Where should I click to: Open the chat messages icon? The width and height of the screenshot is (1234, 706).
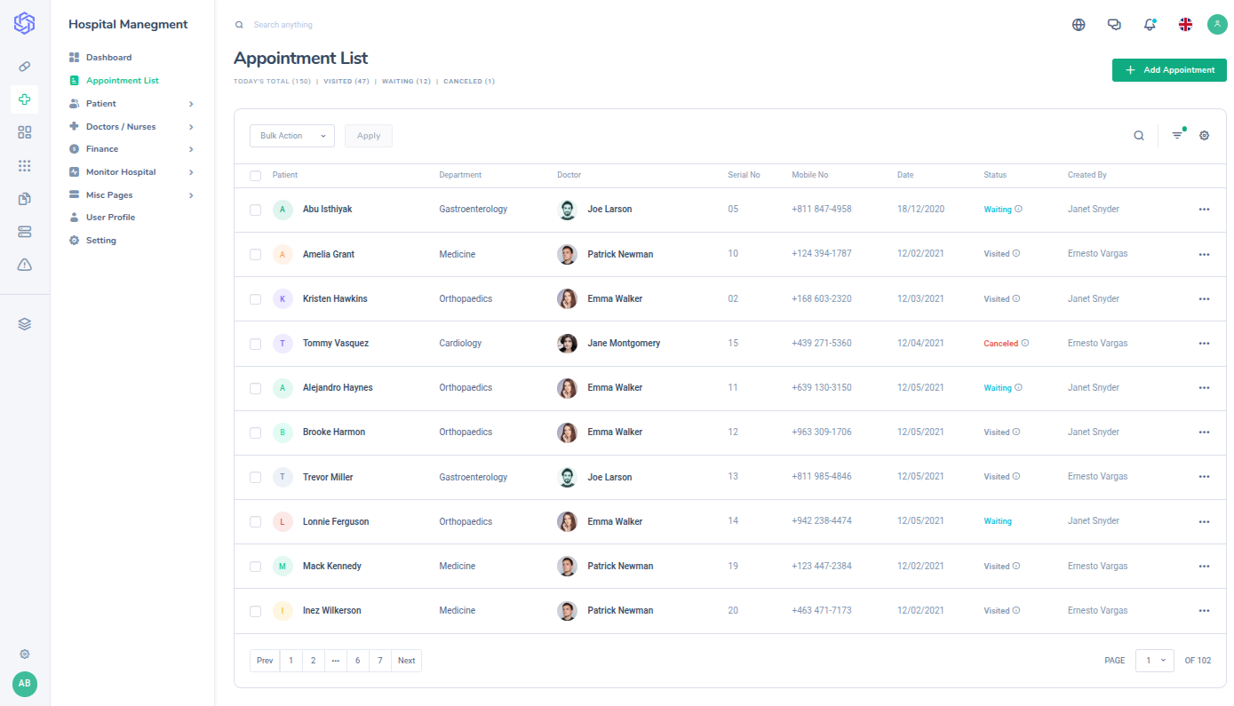(x=1114, y=25)
